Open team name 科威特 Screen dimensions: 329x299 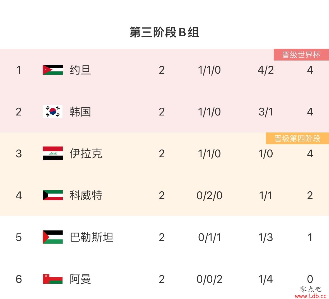[86, 195]
